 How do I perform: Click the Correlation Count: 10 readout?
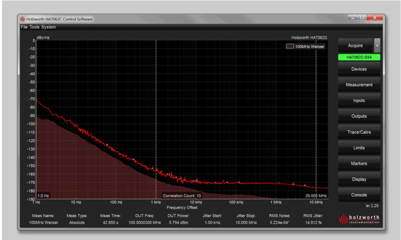click(x=182, y=196)
